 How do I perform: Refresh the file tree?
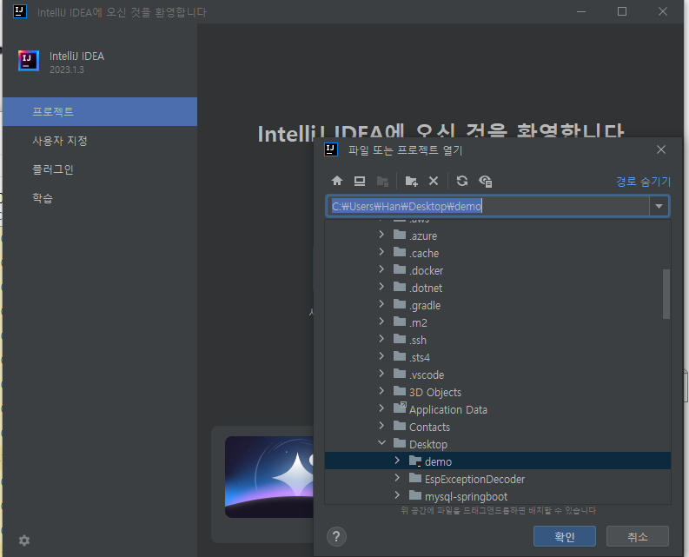(462, 181)
